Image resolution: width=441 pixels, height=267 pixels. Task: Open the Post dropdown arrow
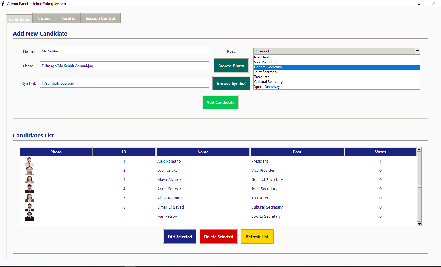(417, 51)
